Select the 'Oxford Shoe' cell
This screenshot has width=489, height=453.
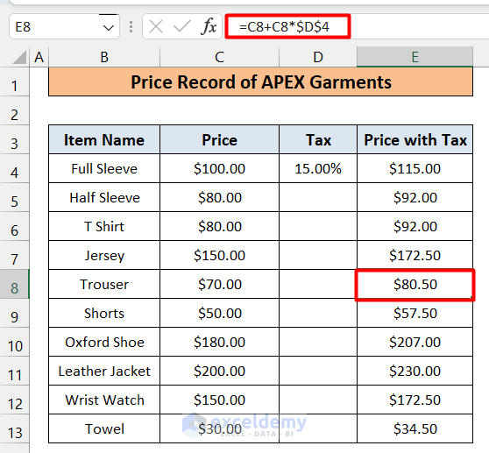coord(104,342)
